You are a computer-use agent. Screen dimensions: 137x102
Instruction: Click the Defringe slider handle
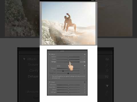tap(68, 92)
